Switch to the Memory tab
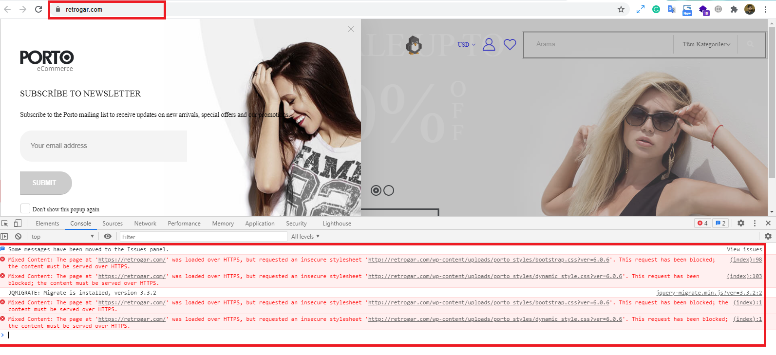 (x=223, y=224)
